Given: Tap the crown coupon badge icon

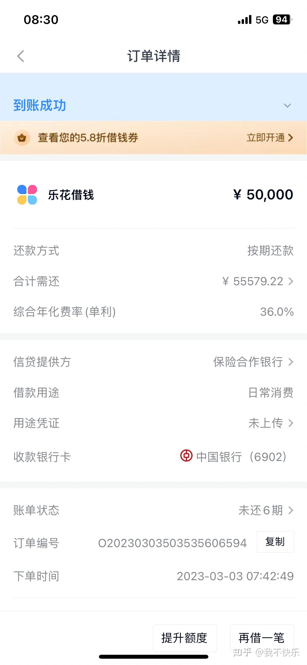Looking at the screenshot, I should click(x=22, y=138).
